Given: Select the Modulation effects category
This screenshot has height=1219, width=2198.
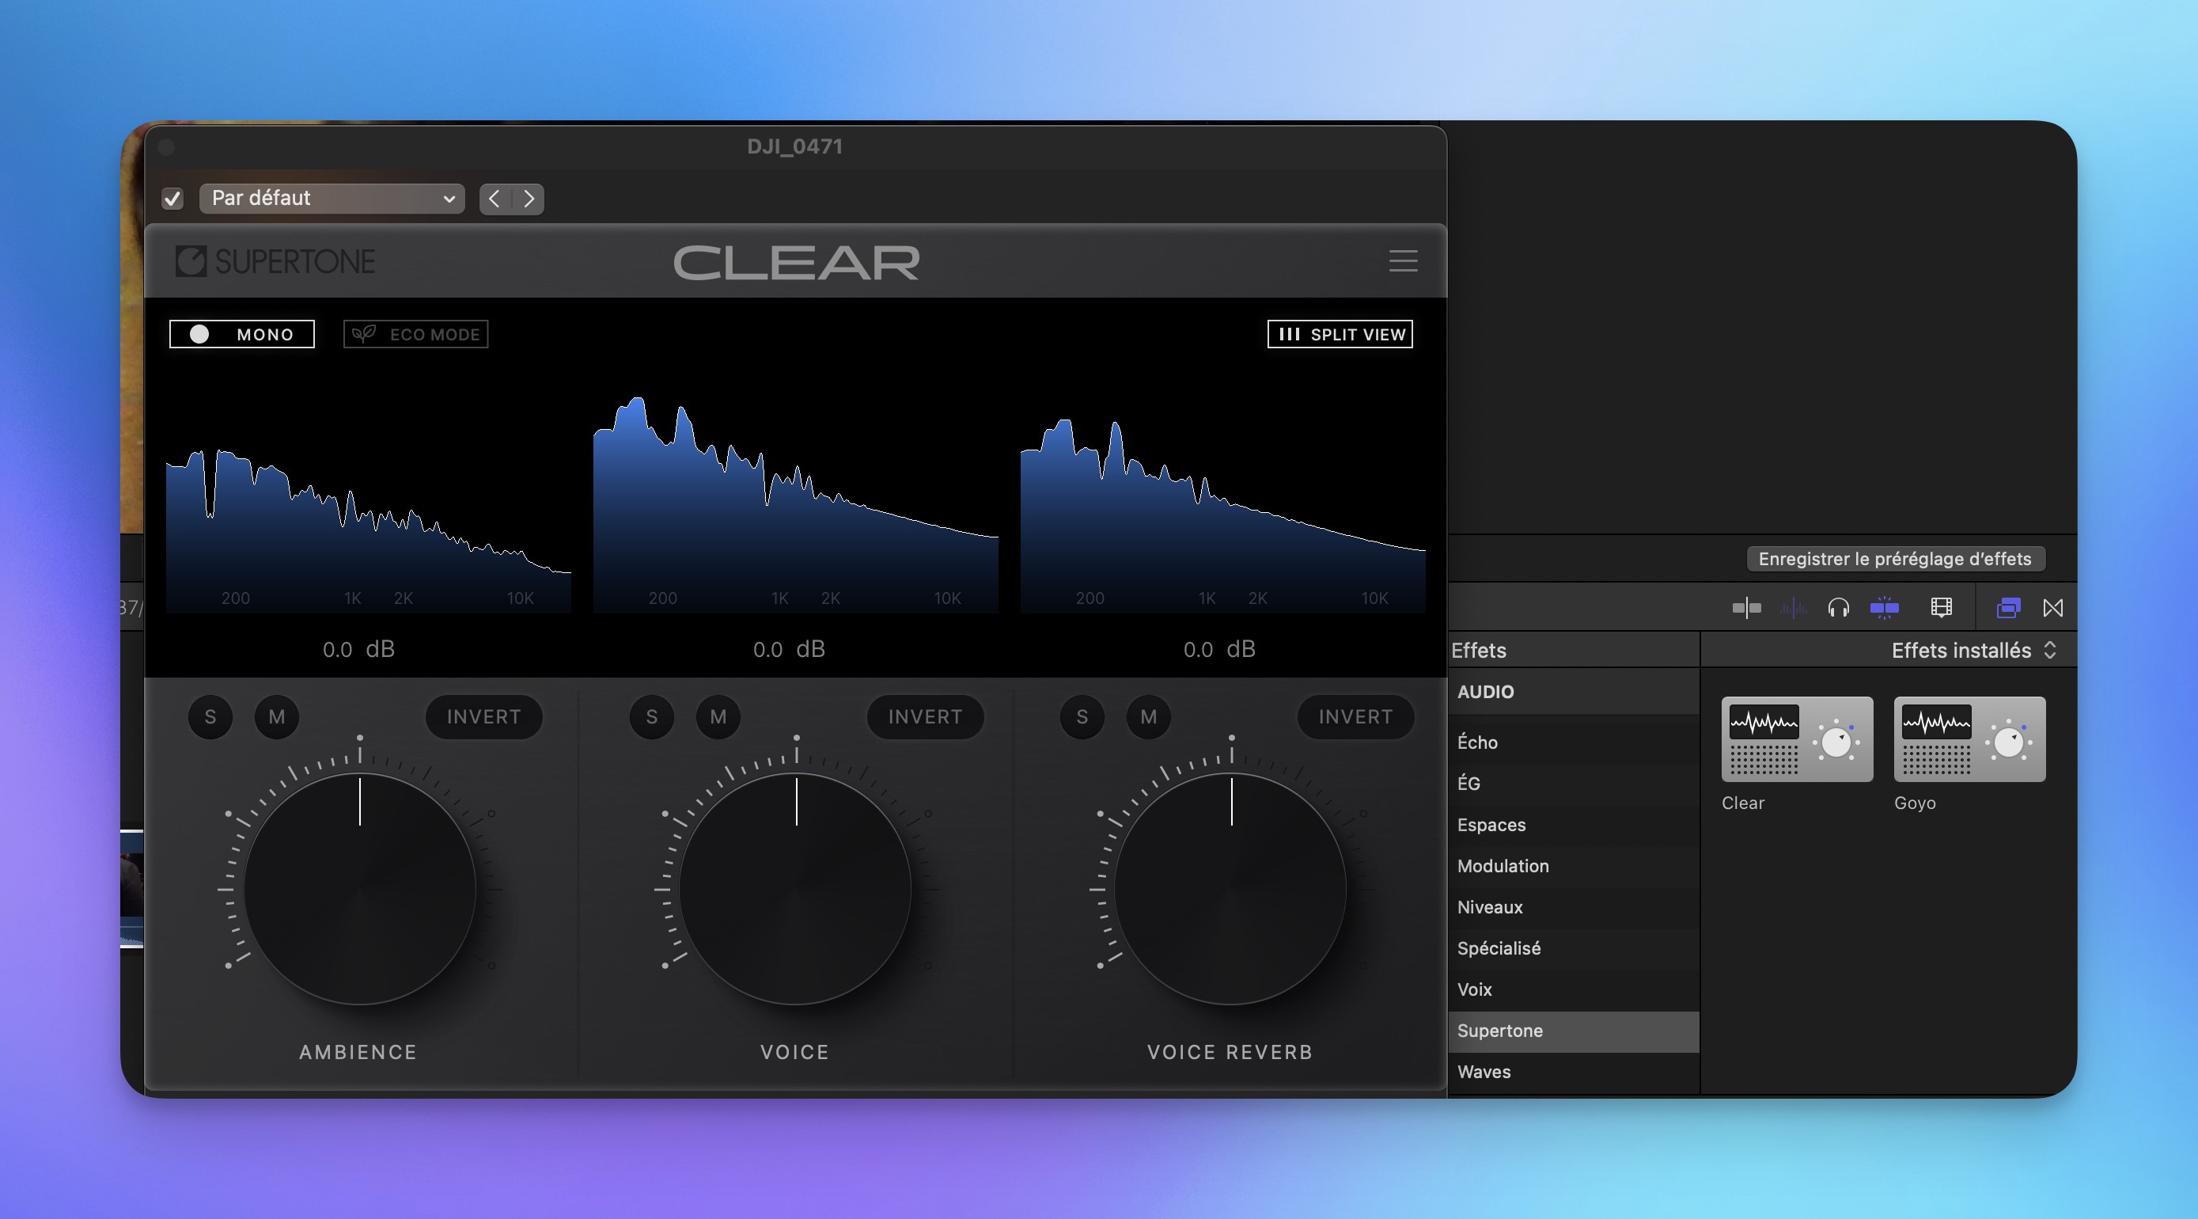Looking at the screenshot, I should click(1574, 866).
